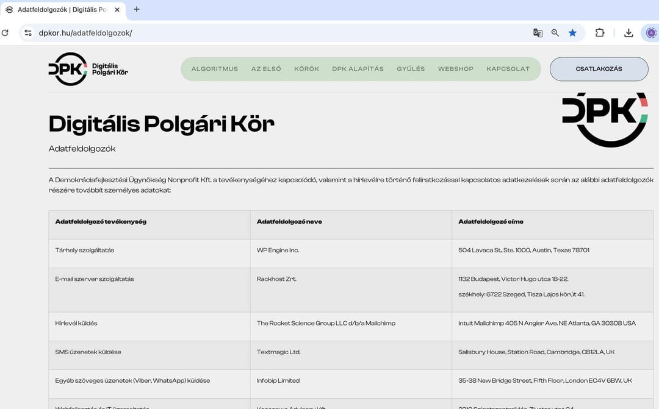
Task: Open the downloads icon
Action: [x=628, y=33]
